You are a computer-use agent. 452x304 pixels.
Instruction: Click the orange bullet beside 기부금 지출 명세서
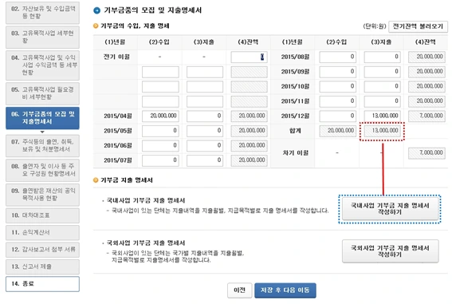click(x=96, y=180)
